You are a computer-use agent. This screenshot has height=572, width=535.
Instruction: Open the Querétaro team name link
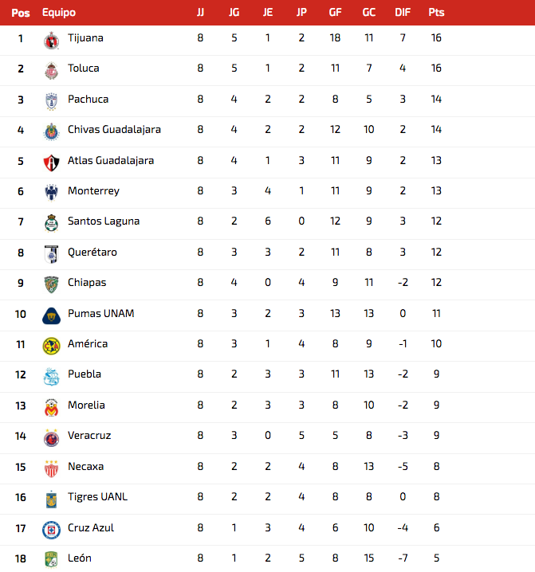[92, 252]
